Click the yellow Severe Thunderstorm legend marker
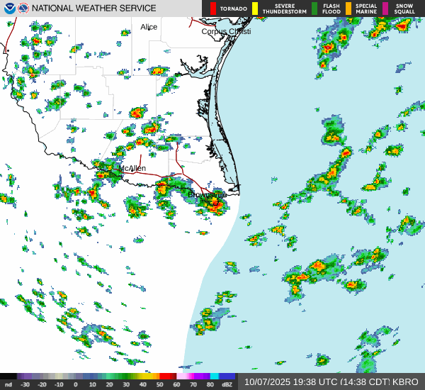425x390 pixels. pos(255,9)
